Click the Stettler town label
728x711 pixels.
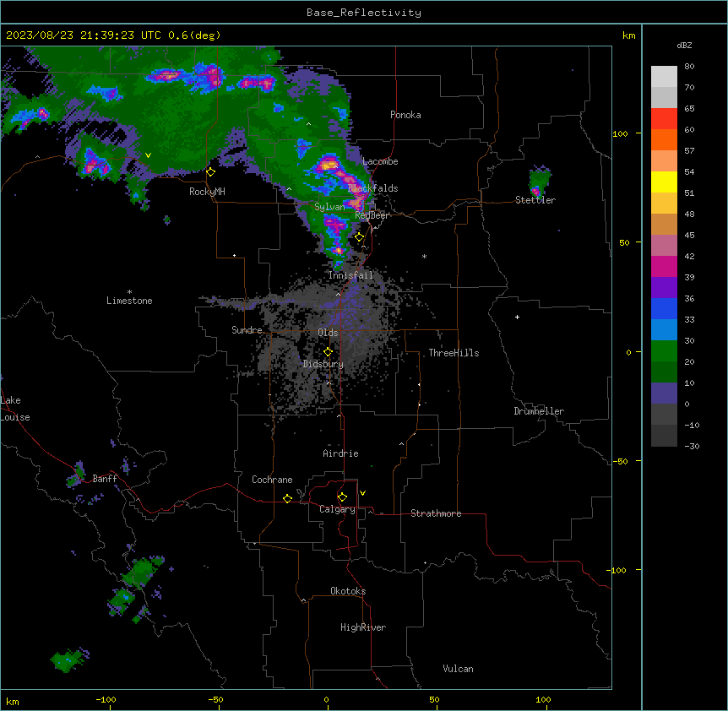[535, 200]
